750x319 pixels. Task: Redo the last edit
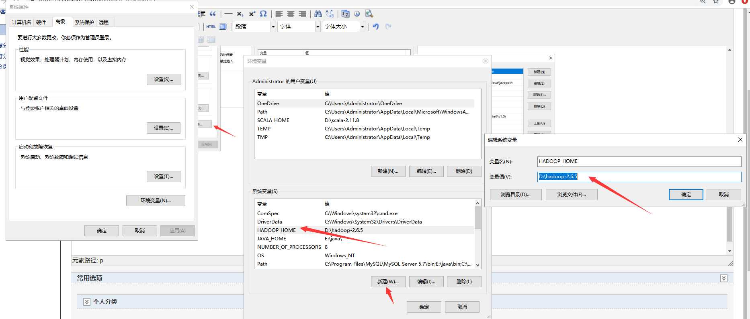(388, 26)
